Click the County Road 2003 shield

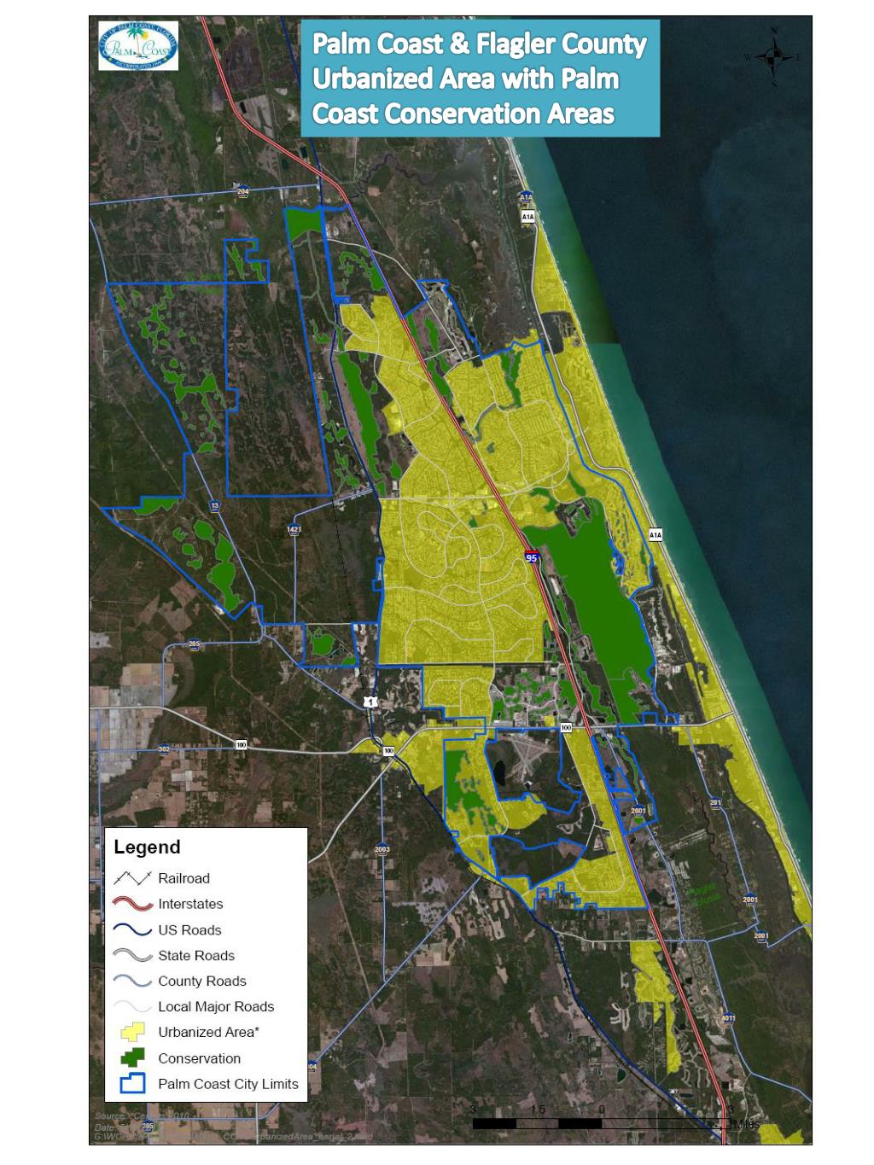(x=382, y=849)
